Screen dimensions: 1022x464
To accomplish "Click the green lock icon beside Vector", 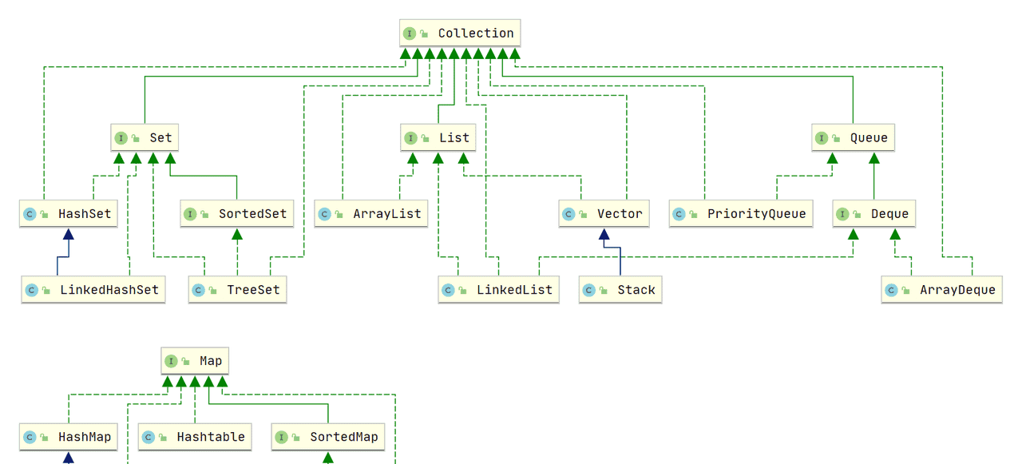I will coord(584,215).
